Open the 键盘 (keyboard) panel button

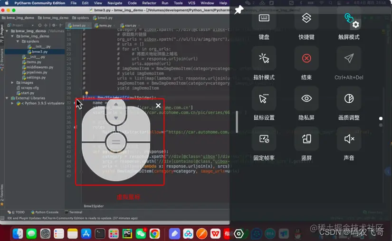pyautogui.click(x=264, y=18)
